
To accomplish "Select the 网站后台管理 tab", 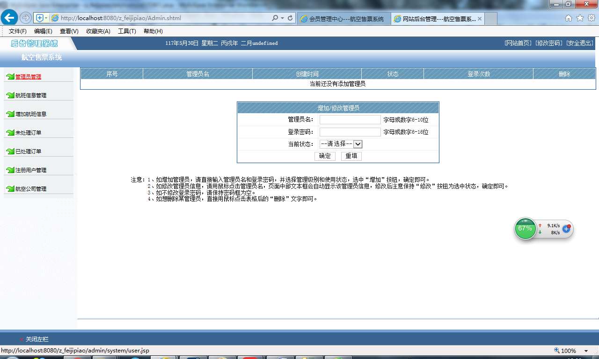I will pyautogui.click(x=438, y=19).
